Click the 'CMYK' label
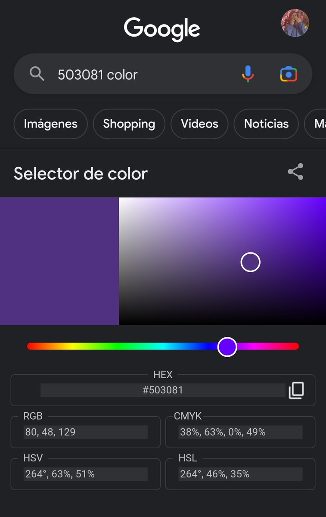The width and height of the screenshot is (326, 517). pos(188,416)
